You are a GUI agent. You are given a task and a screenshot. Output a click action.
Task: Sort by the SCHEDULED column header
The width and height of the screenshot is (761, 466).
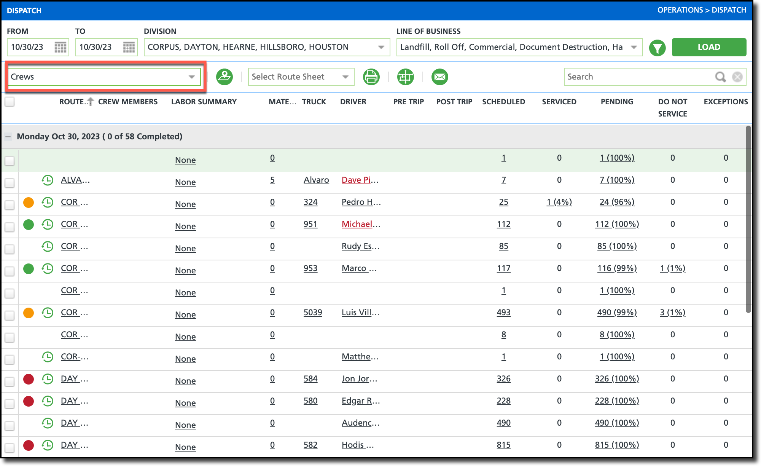click(503, 102)
